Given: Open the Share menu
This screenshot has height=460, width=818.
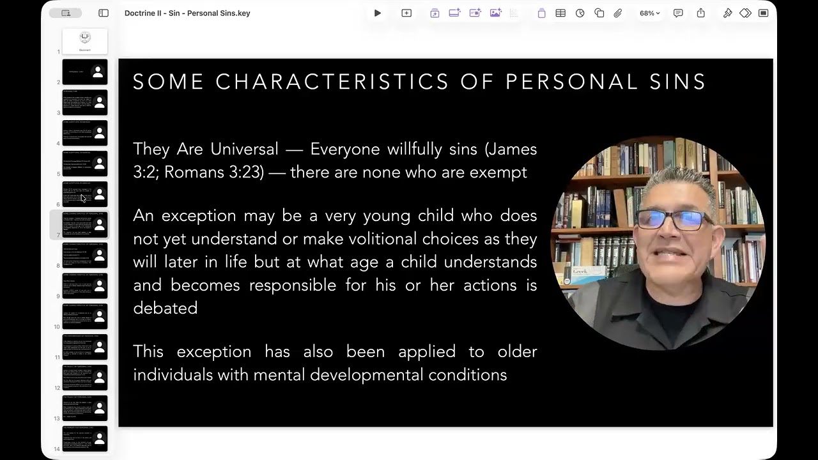Looking at the screenshot, I should 701,13.
